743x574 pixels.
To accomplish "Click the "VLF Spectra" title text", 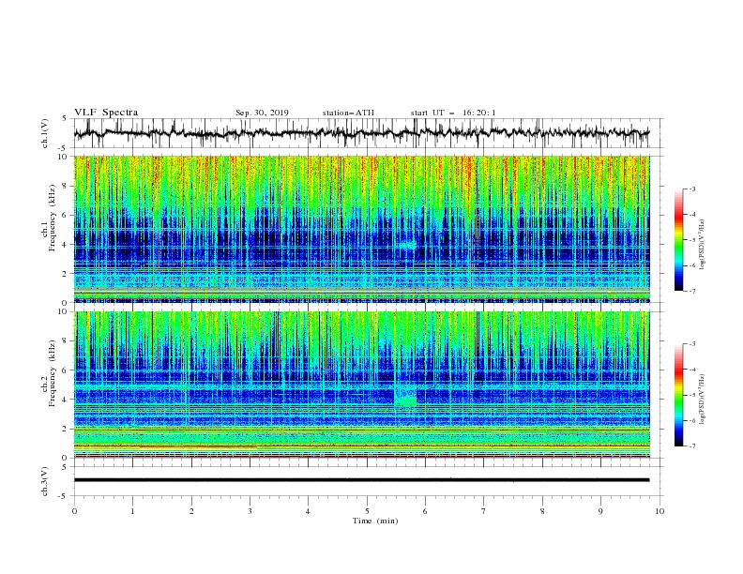I will coord(106,113).
